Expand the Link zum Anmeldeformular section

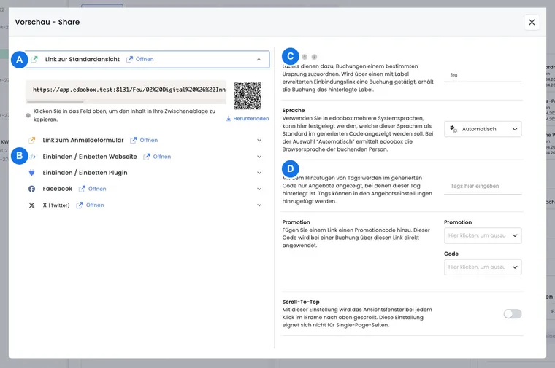click(259, 140)
